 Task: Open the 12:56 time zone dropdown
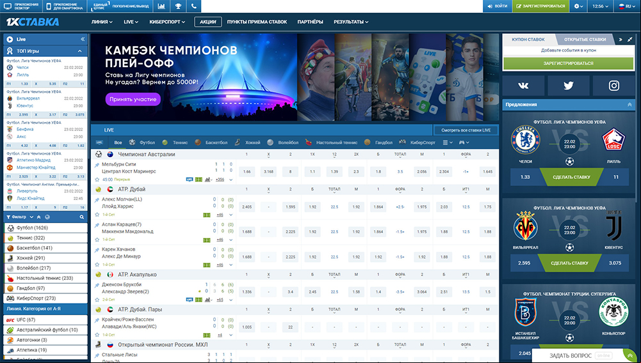point(601,6)
